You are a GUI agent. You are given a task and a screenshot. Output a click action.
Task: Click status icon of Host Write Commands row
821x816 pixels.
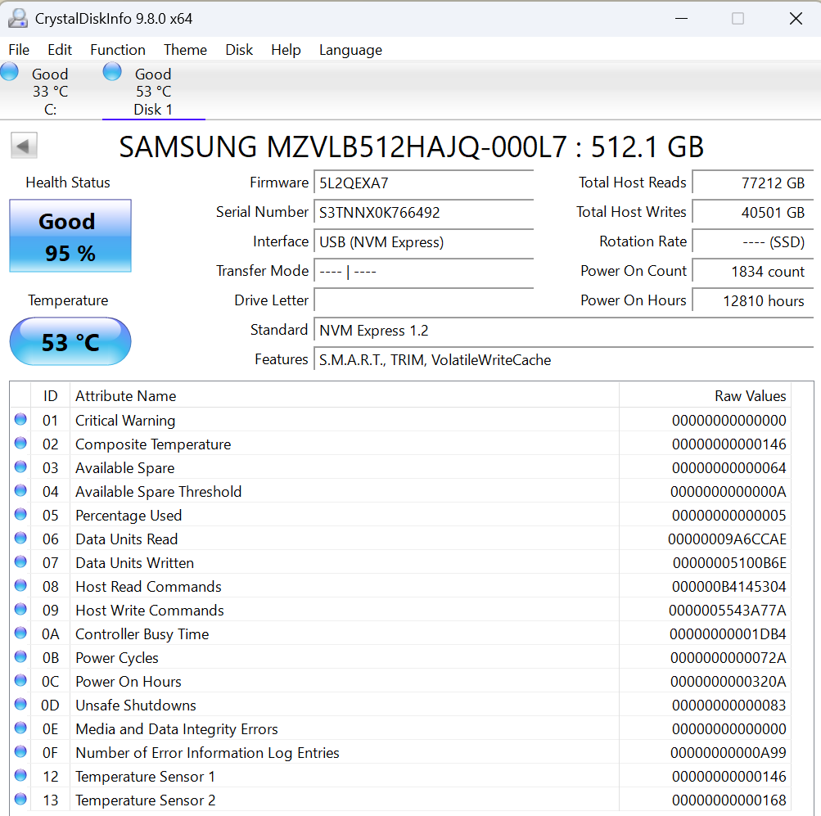(20, 609)
